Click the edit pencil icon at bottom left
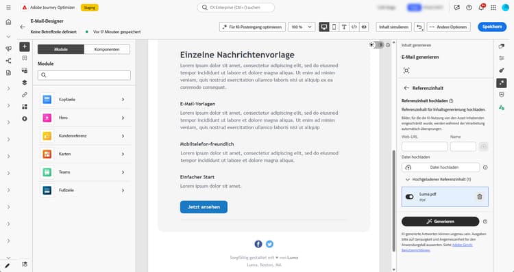The width and height of the screenshot is (514, 272). tap(8, 266)
